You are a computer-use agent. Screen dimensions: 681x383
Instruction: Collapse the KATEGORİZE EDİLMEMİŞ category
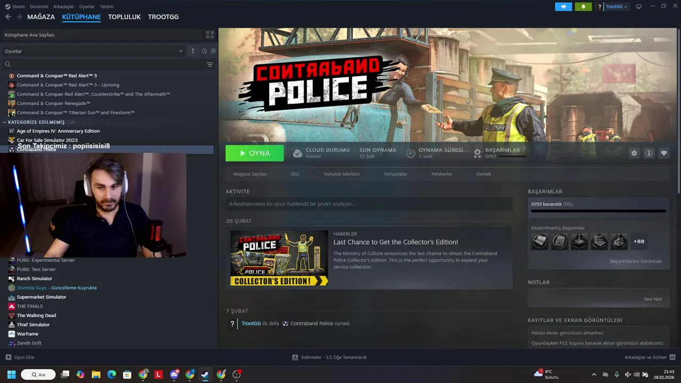(x=36, y=122)
